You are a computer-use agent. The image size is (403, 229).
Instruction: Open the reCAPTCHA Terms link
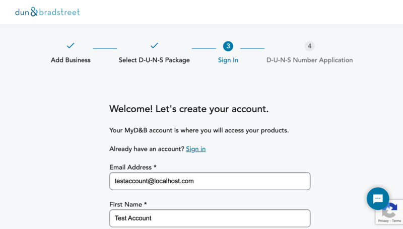click(396, 221)
